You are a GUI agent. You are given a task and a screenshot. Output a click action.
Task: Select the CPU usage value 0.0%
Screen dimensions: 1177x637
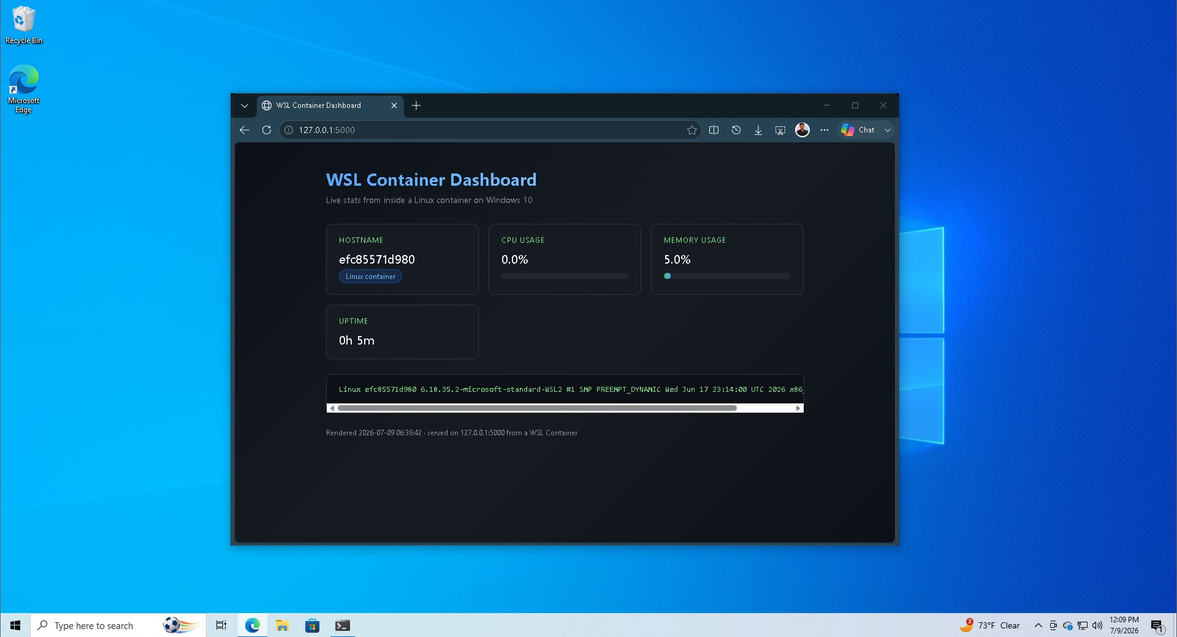tap(515, 259)
